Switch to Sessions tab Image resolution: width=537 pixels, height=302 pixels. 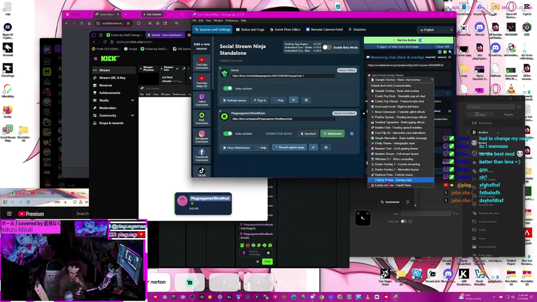point(357,30)
